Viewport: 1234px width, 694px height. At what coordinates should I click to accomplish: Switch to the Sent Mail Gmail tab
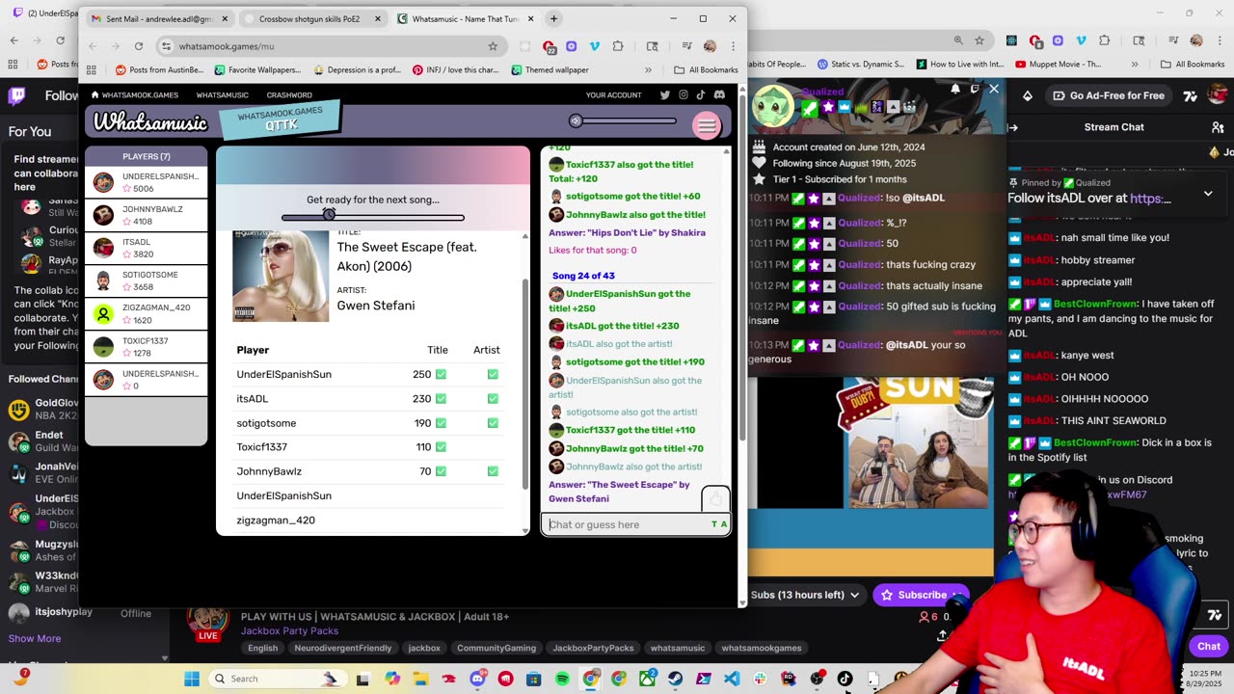pos(159,18)
